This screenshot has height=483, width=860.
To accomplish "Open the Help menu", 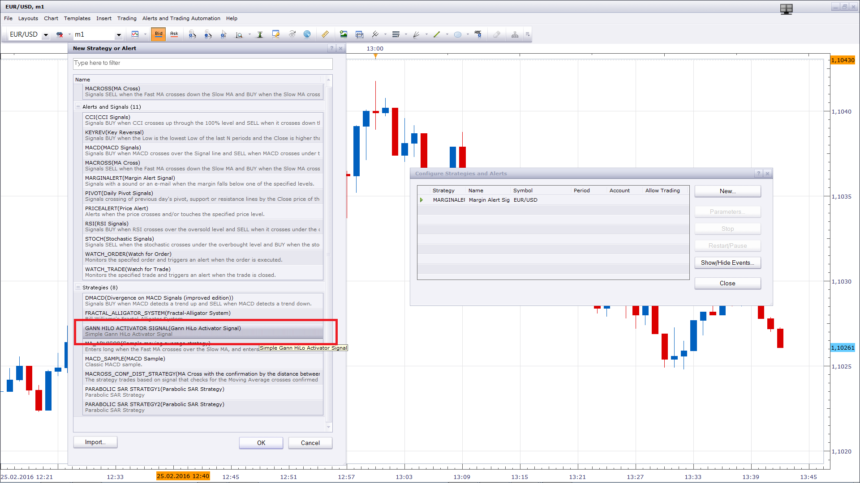I will [x=232, y=18].
